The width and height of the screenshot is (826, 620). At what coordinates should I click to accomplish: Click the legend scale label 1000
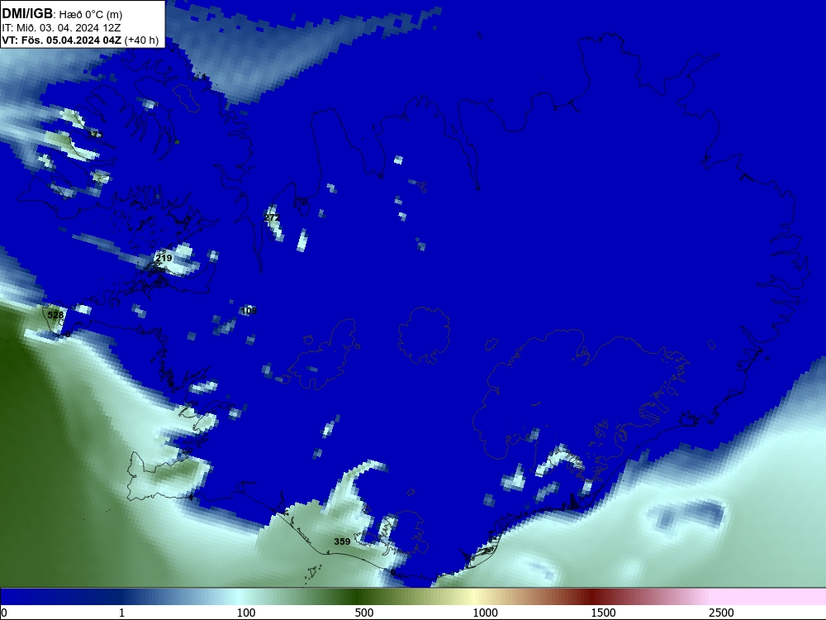click(x=485, y=613)
